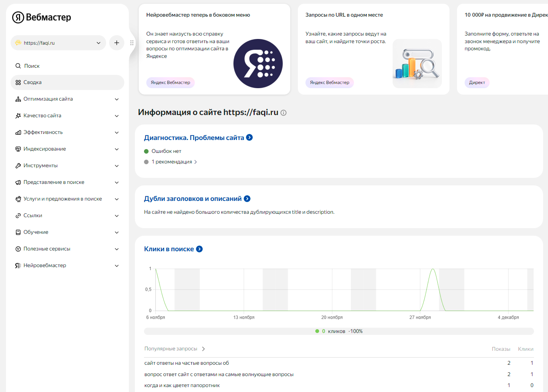Image resolution: width=548 pixels, height=392 pixels.
Task: Click arrow icon next to Диагностика heading
Action: (x=249, y=138)
